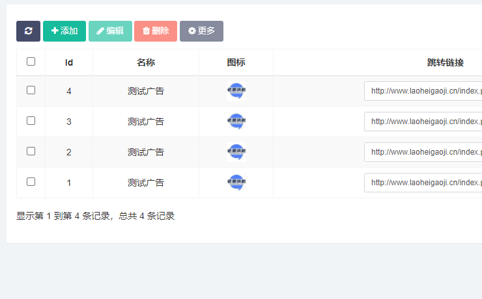Image resolution: width=482 pixels, height=299 pixels.
Task: Check the checkbox for row Id 3
Action: (x=31, y=120)
